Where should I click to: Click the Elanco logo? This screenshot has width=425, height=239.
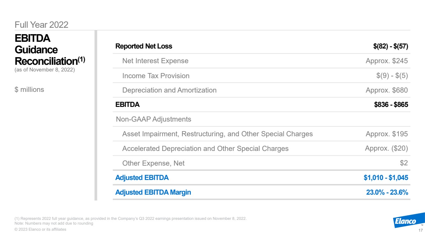pos(408,220)
